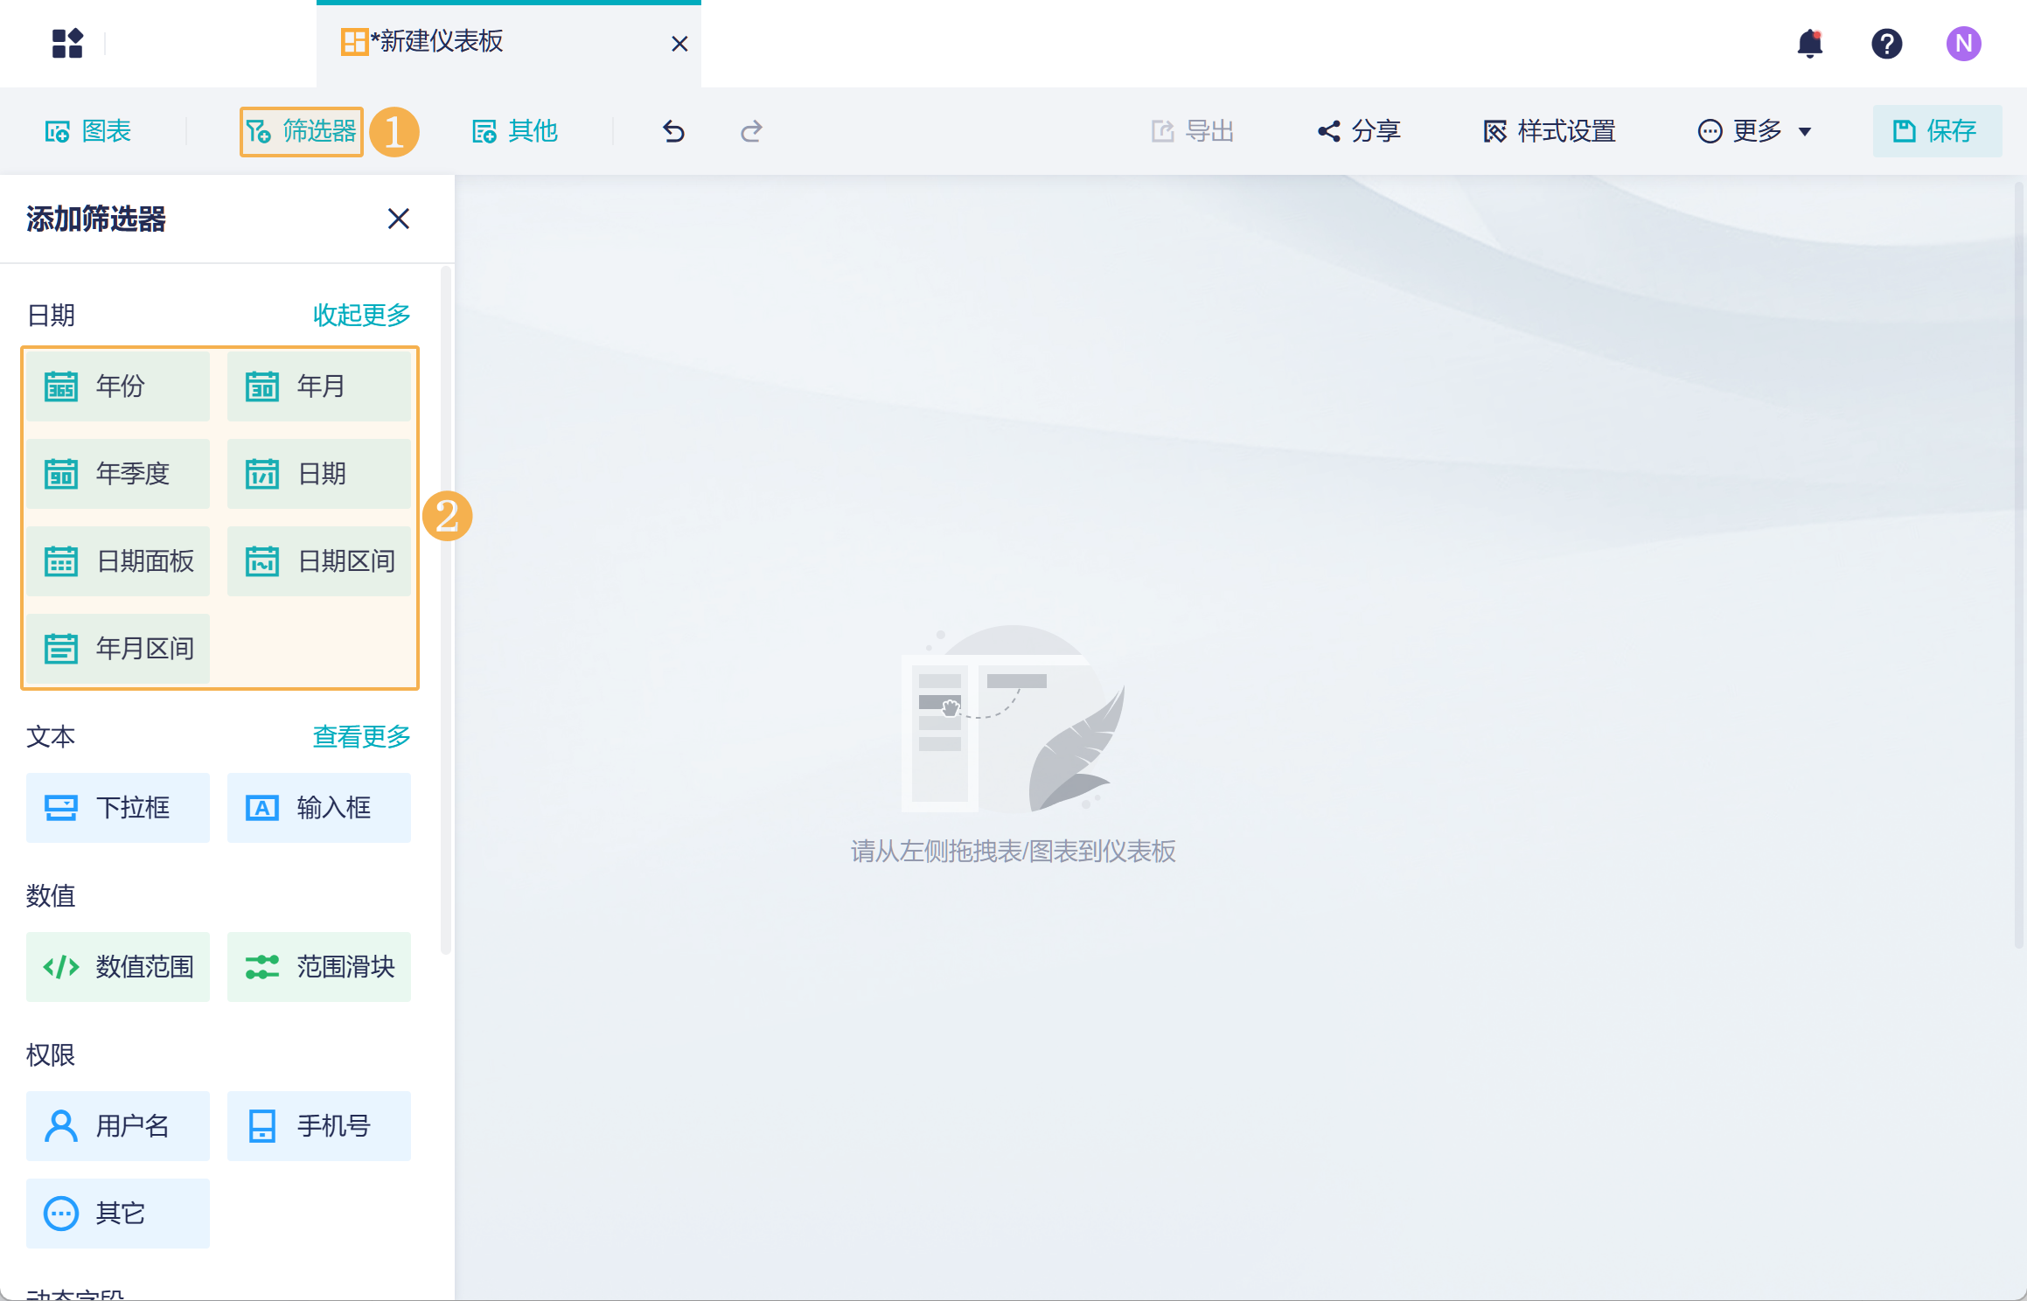Add the 日期区间 date range filter
Image resolution: width=2027 pixels, height=1301 pixels.
click(319, 560)
